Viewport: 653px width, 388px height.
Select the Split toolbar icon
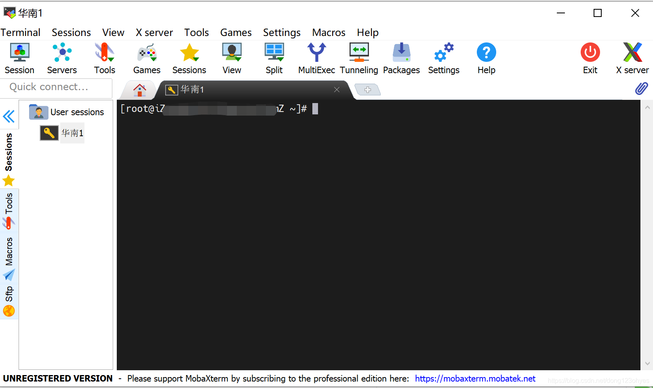[274, 59]
